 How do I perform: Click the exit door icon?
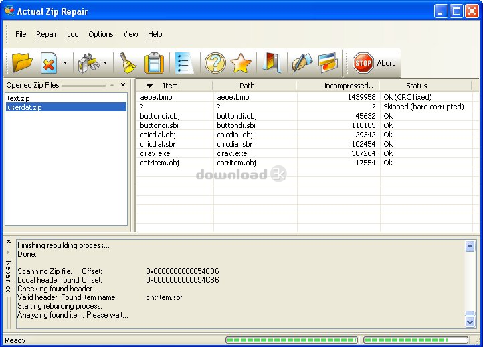point(272,63)
